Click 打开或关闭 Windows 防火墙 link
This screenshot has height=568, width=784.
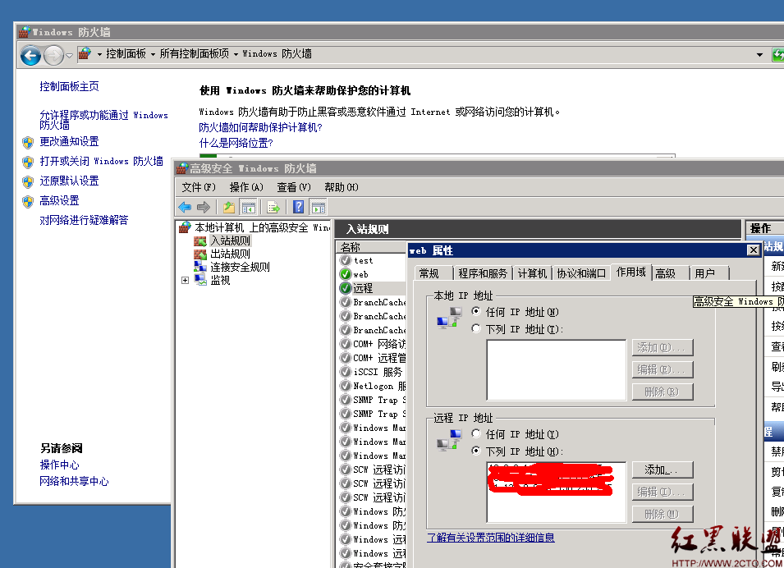[x=102, y=162]
